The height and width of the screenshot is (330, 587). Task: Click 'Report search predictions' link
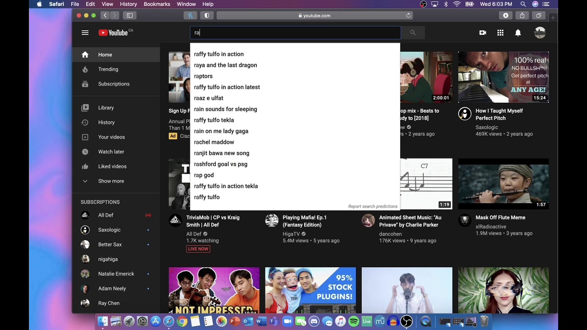click(x=372, y=207)
